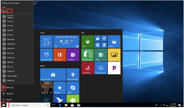Open the Microsoft Store tile

53,75
